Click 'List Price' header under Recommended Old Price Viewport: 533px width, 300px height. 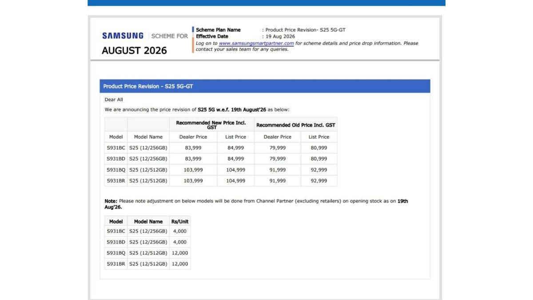click(x=319, y=137)
